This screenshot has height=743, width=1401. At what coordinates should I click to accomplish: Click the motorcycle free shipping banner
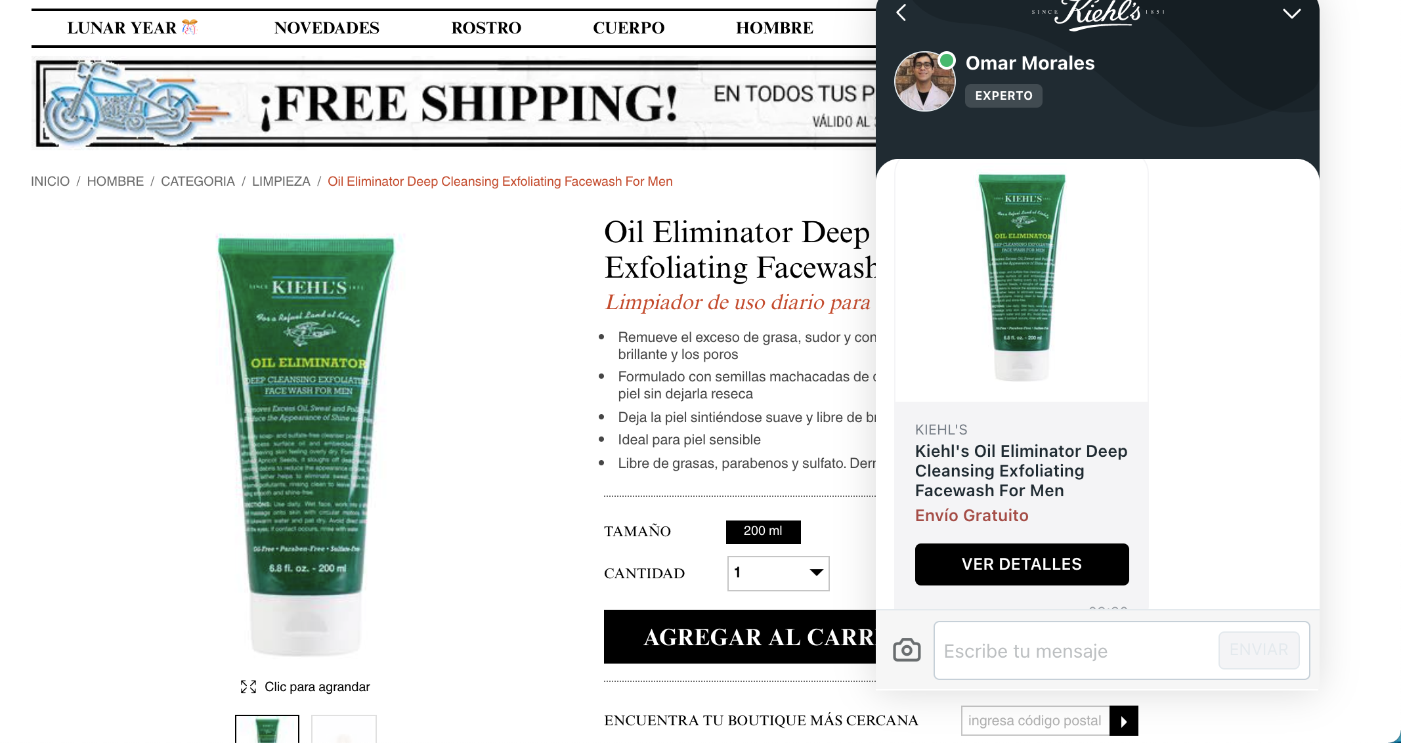pyautogui.click(x=454, y=103)
